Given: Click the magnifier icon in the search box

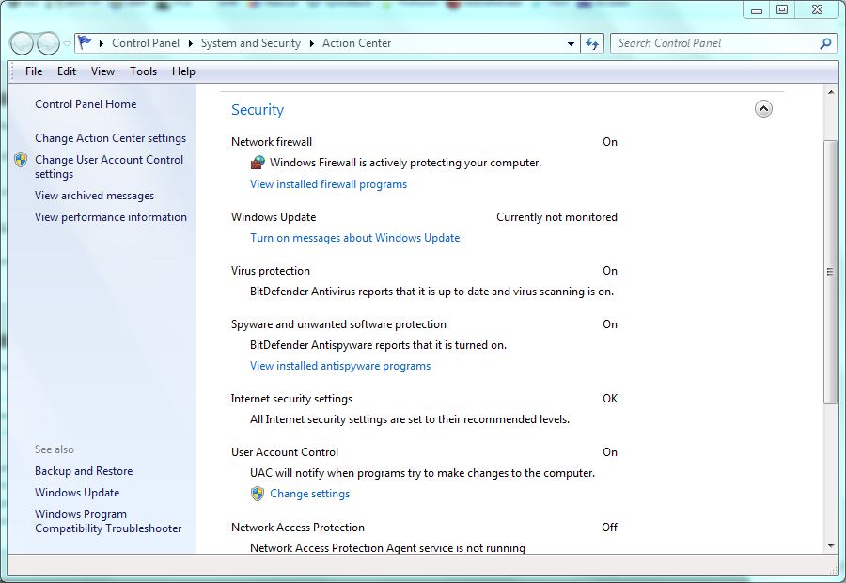Looking at the screenshot, I should 825,43.
